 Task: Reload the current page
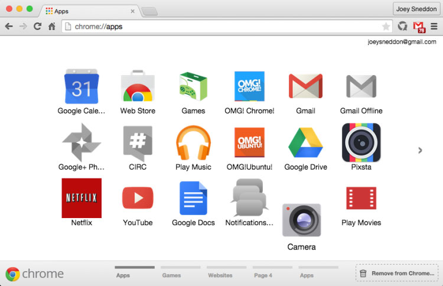click(37, 26)
